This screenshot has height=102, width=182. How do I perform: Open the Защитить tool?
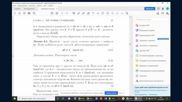coord(141,76)
